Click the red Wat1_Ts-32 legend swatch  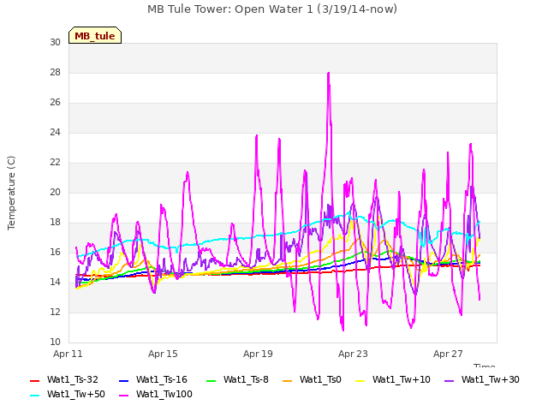pos(35,380)
